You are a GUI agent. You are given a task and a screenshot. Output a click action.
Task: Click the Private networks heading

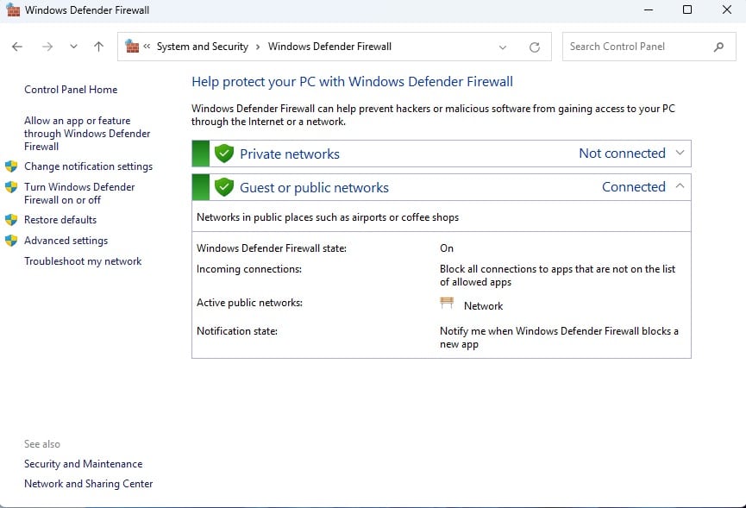[290, 154]
